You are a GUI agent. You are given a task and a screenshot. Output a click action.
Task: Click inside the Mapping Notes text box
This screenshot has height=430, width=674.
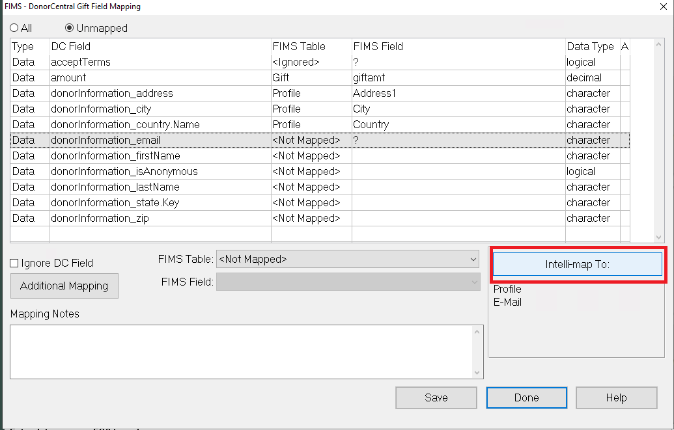click(x=241, y=352)
